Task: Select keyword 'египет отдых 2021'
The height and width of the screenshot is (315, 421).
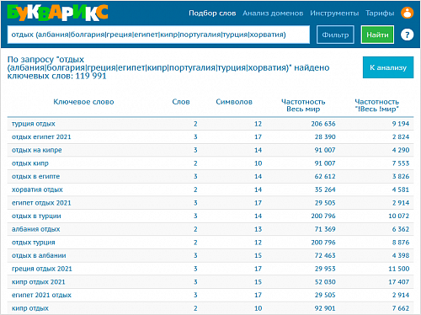Action: click(x=41, y=203)
